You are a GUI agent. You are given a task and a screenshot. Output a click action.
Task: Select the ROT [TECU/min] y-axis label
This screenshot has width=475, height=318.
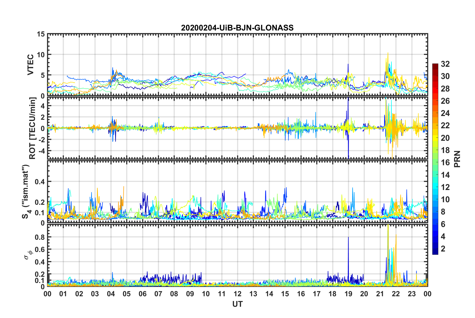[32, 128]
